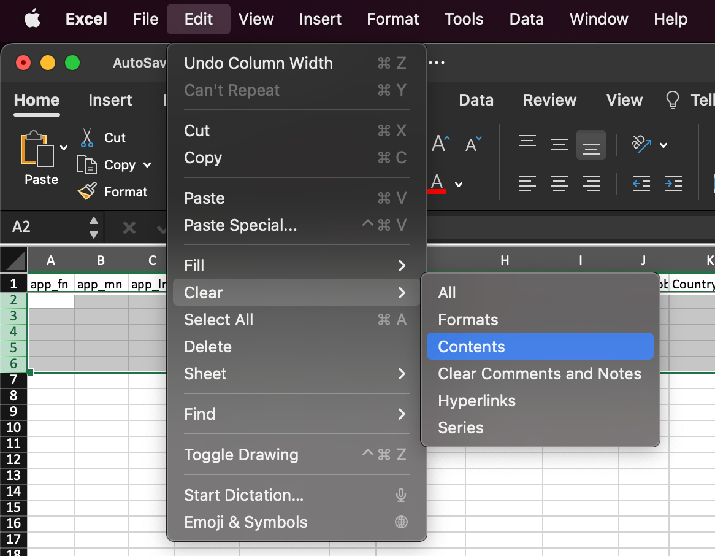Increase indent

tap(673, 183)
